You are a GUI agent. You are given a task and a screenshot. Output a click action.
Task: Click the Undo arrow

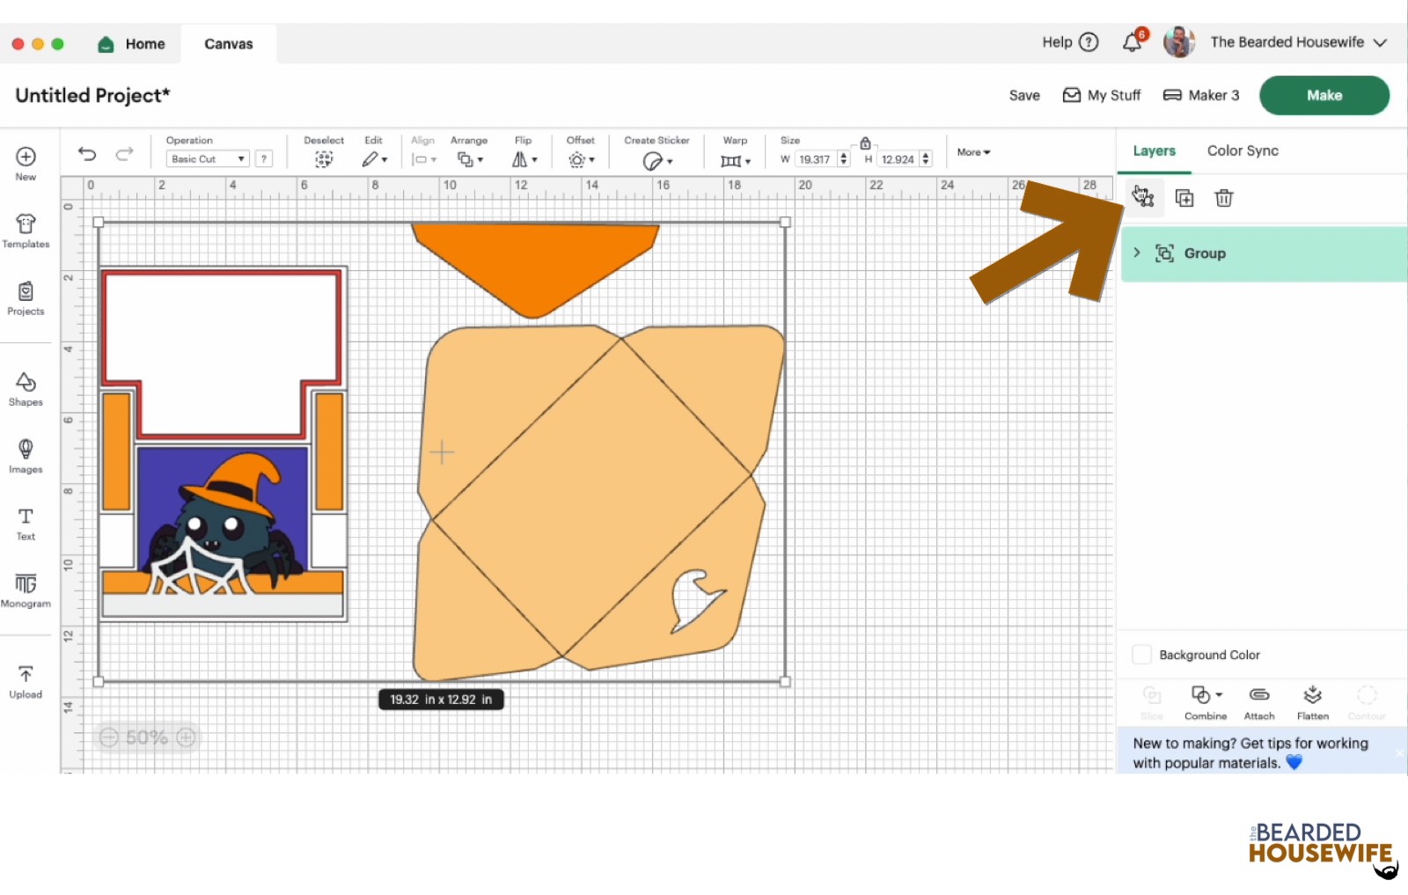coord(87,154)
